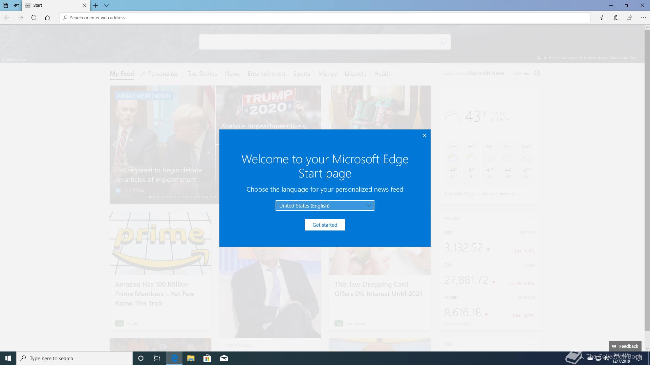Click DJI value 27,881.72
650x365 pixels.
click(x=466, y=280)
